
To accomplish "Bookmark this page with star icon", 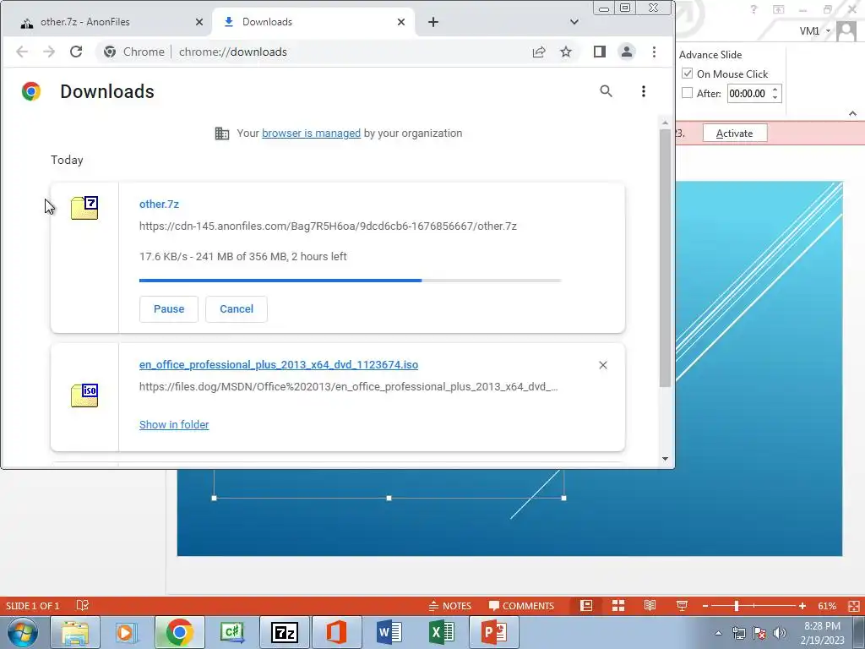I will [x=566, y=52].
